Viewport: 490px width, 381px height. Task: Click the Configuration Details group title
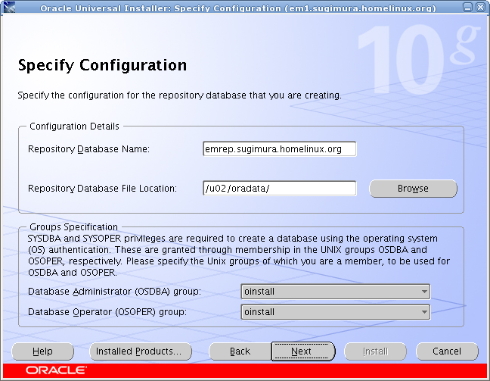click(x=74, y=126)
